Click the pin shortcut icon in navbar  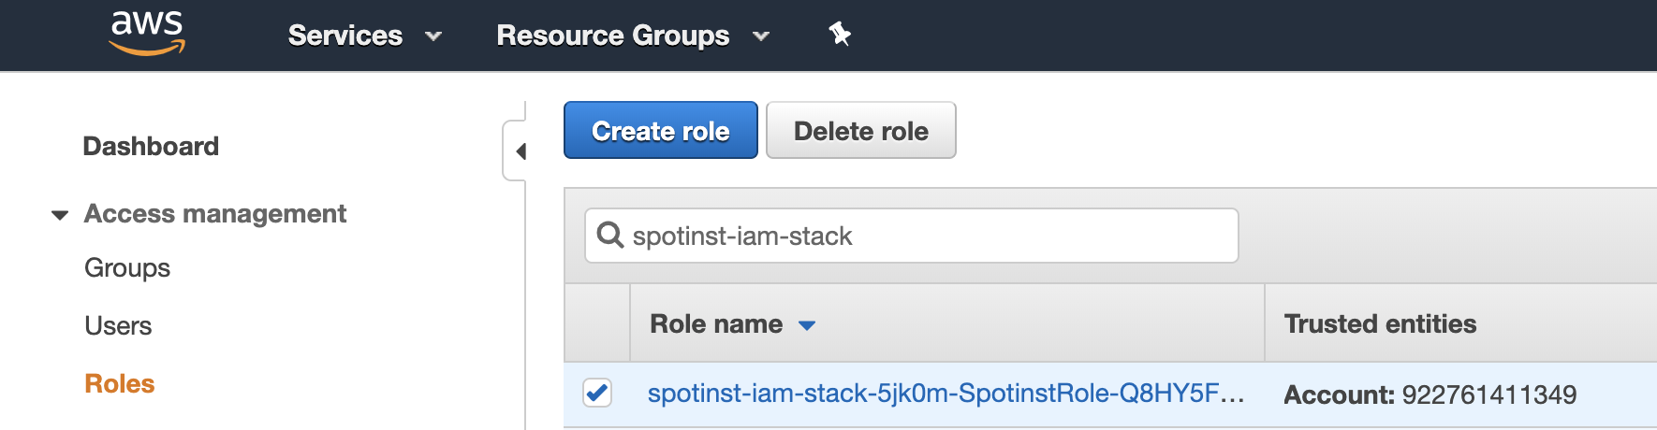coord(840,35)
